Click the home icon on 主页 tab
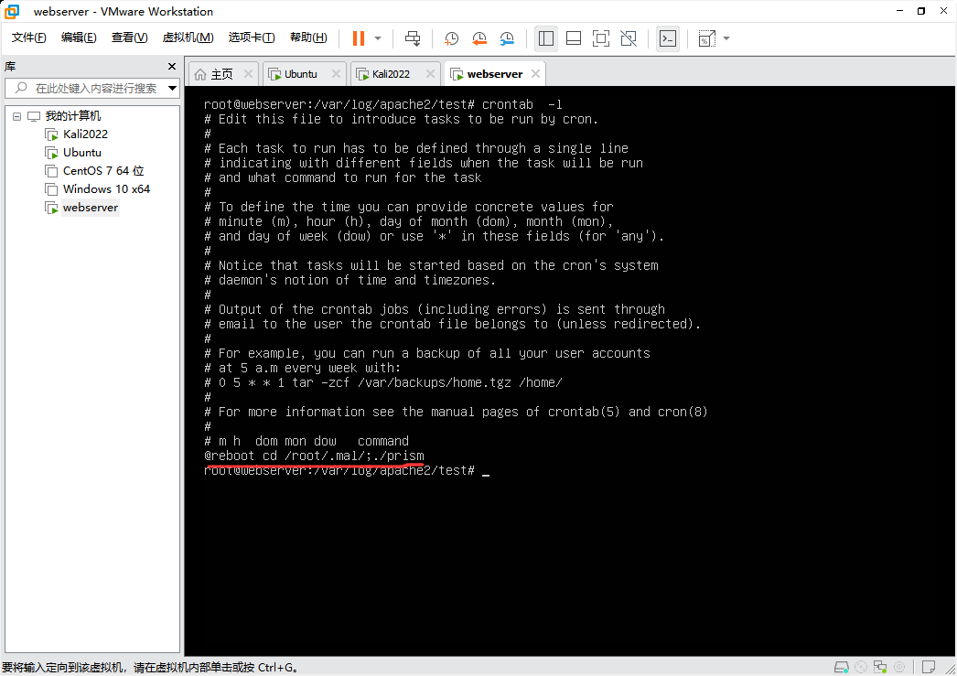 (x=200, y=74)
